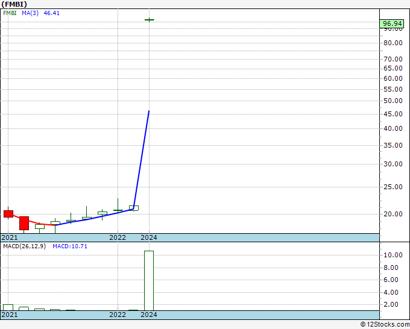The height and width of the screenshot is (329, 410).
Task: Click the MACD(26,12,9) indicator label
Action: pyautogui.click(x=25, y=246)
